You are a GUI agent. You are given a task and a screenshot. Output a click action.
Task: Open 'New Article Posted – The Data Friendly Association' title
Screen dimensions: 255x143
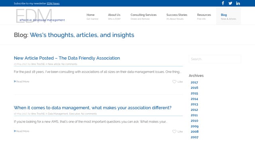click(x=67, y=58)
